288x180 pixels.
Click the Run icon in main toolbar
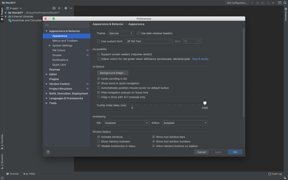point(253,3)
